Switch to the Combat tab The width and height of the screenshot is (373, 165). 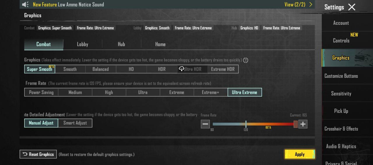[44, 44]
